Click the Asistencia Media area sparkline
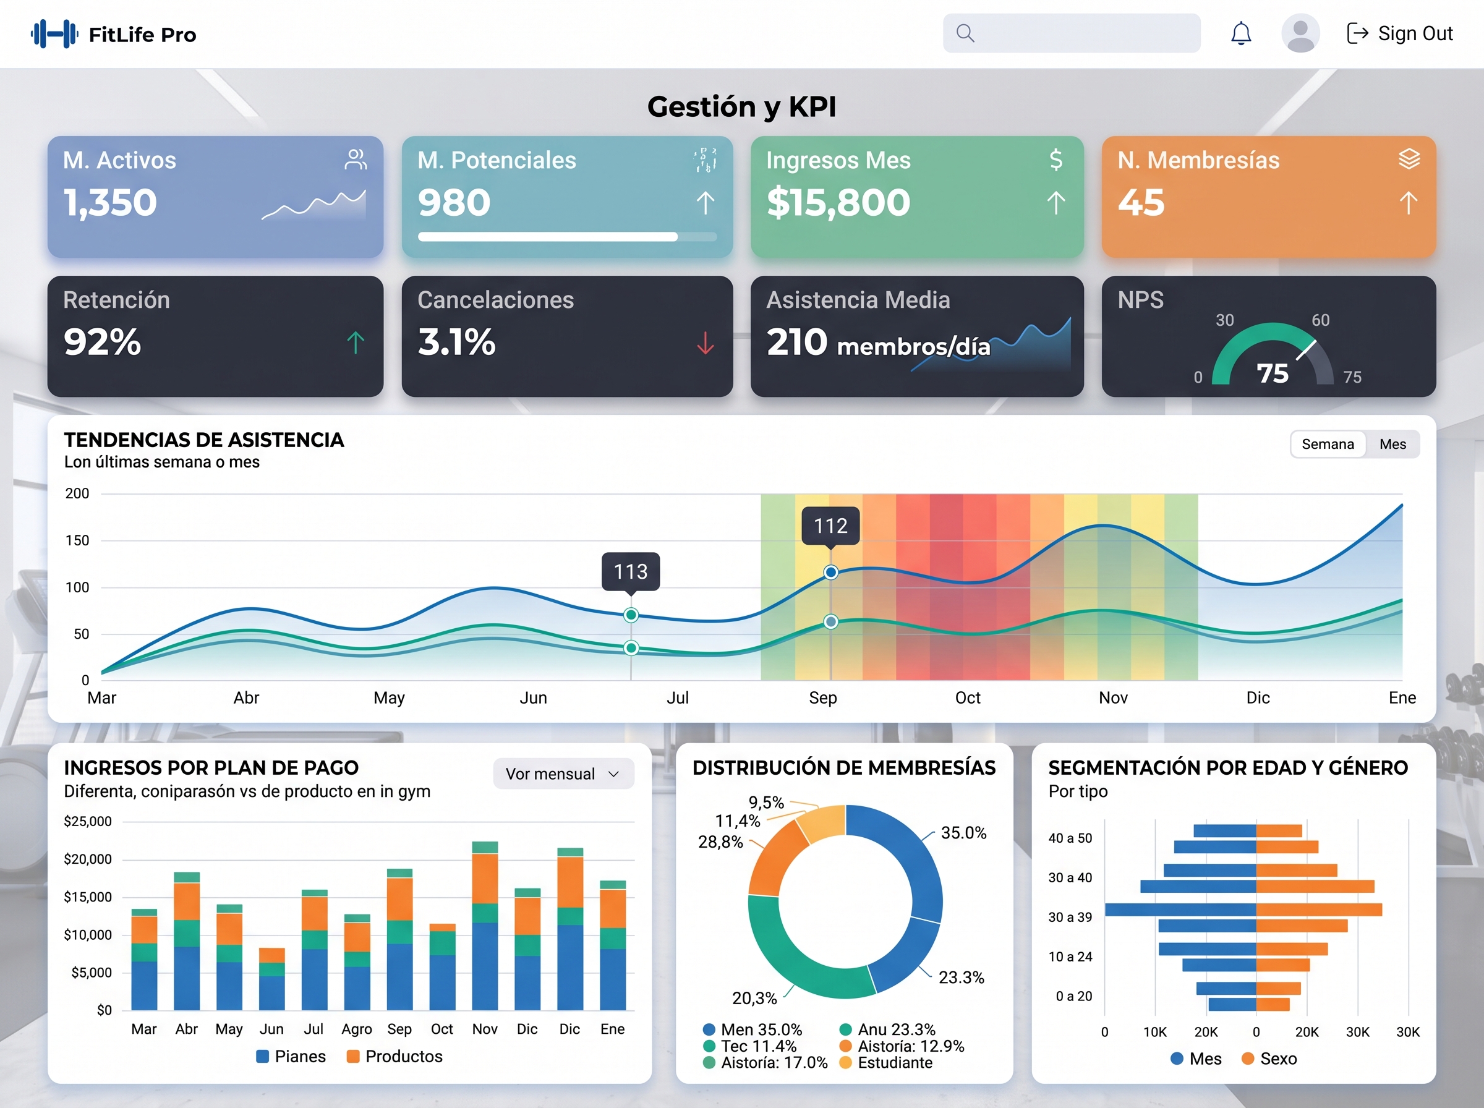The width and height of the screenshot is (1484, 1108). (991, 345)
